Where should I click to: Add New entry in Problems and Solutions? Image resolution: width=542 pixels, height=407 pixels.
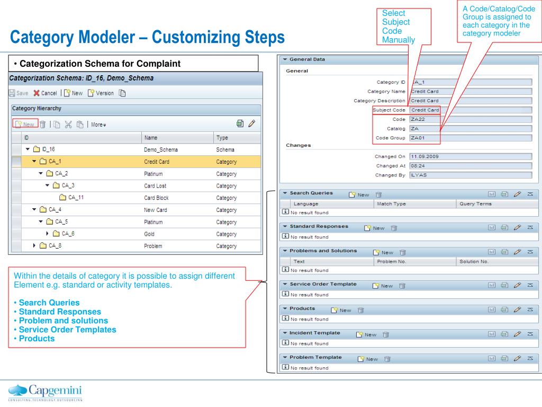383,253
